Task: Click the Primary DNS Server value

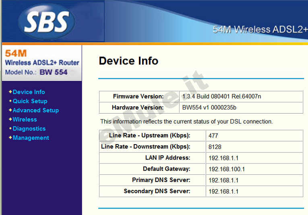Action: [223, 180]
